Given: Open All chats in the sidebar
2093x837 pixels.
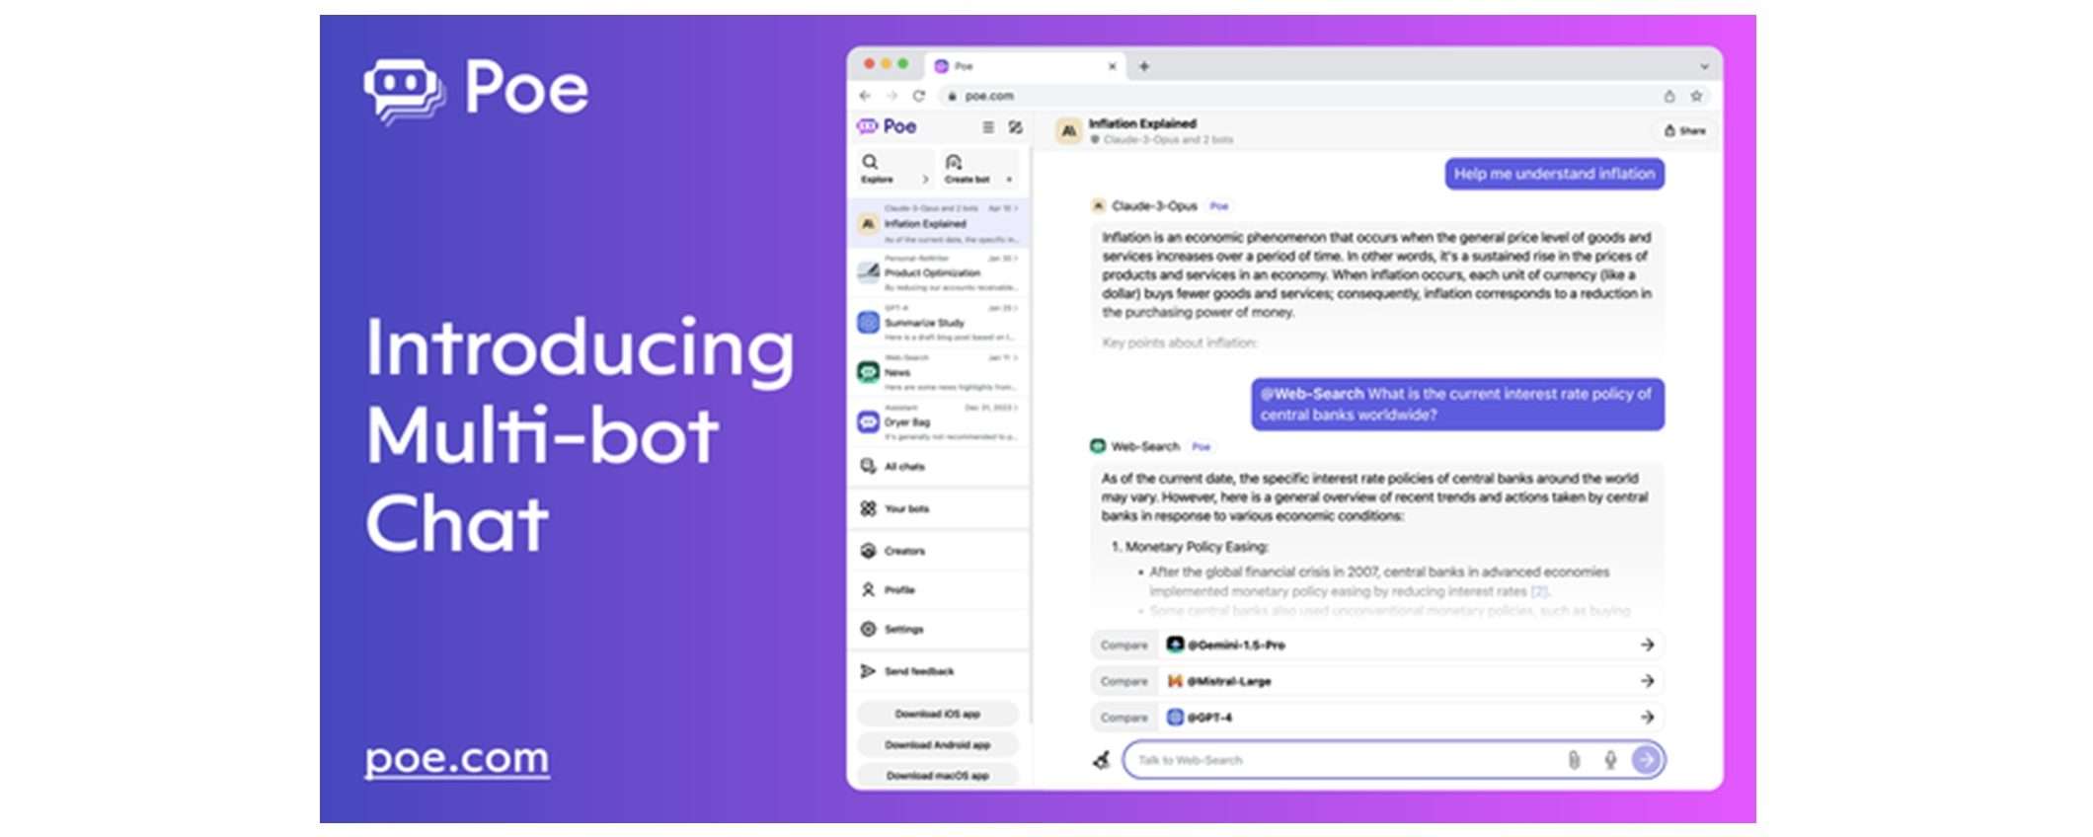Looking at the screenshot, I should coord(938,466).
